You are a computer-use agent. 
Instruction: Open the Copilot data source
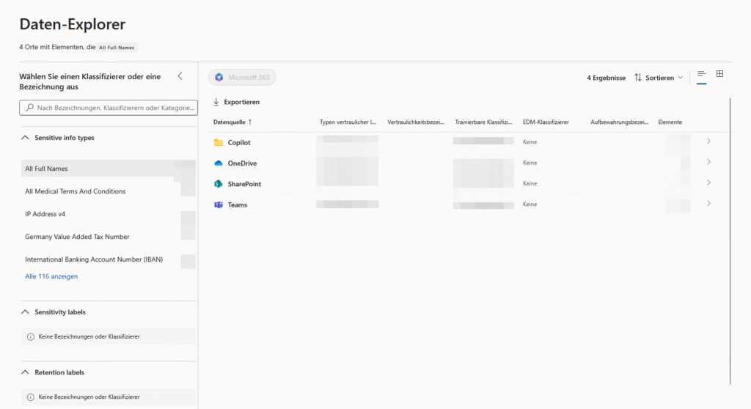point(239,142)
